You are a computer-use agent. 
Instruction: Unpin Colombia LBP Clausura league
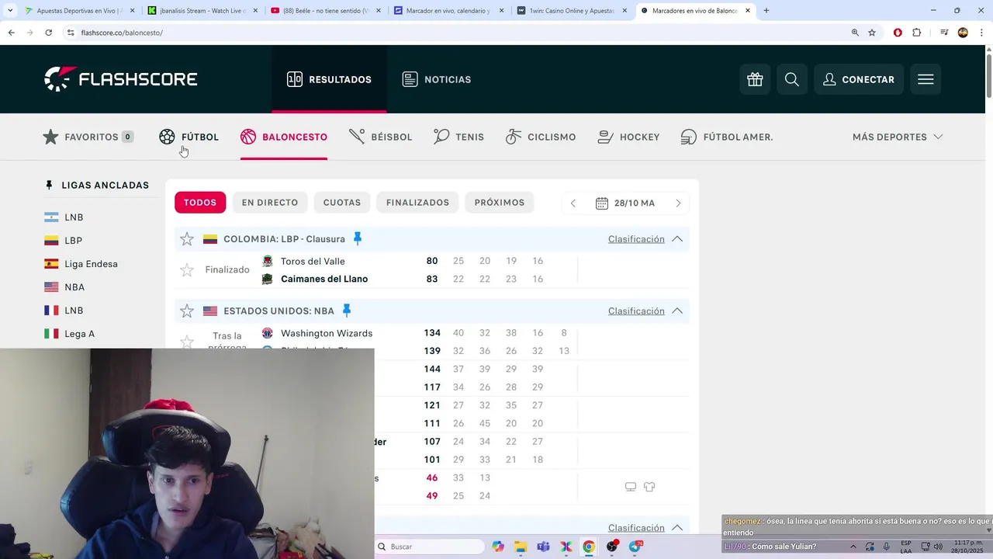click(358, 238)
